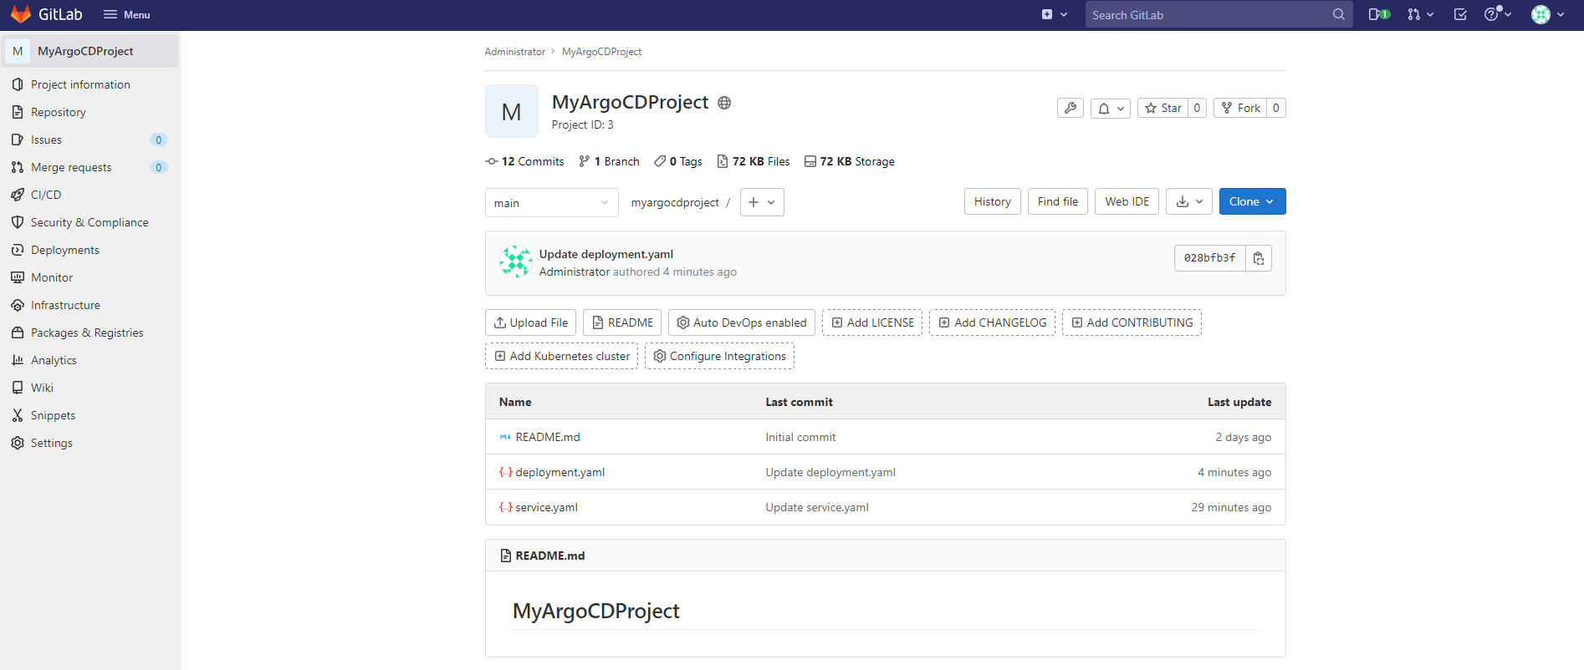
Task: Open the To-Do list icon
Action: [1460, 14]
